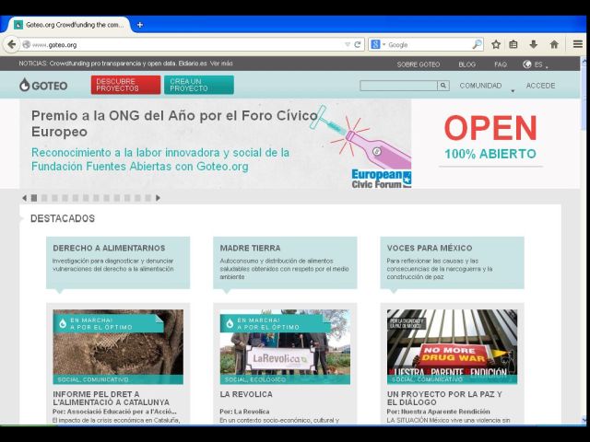Click the search magnifier in Google box
This screenshot has height=442, width=590.
[478, 45]
